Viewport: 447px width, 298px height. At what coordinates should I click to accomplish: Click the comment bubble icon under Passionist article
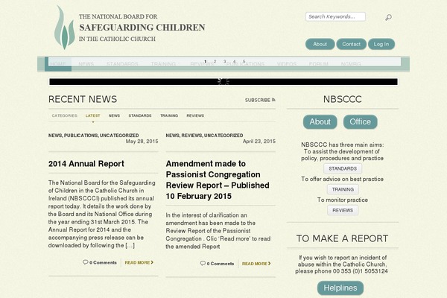click(x=203, y=263)
